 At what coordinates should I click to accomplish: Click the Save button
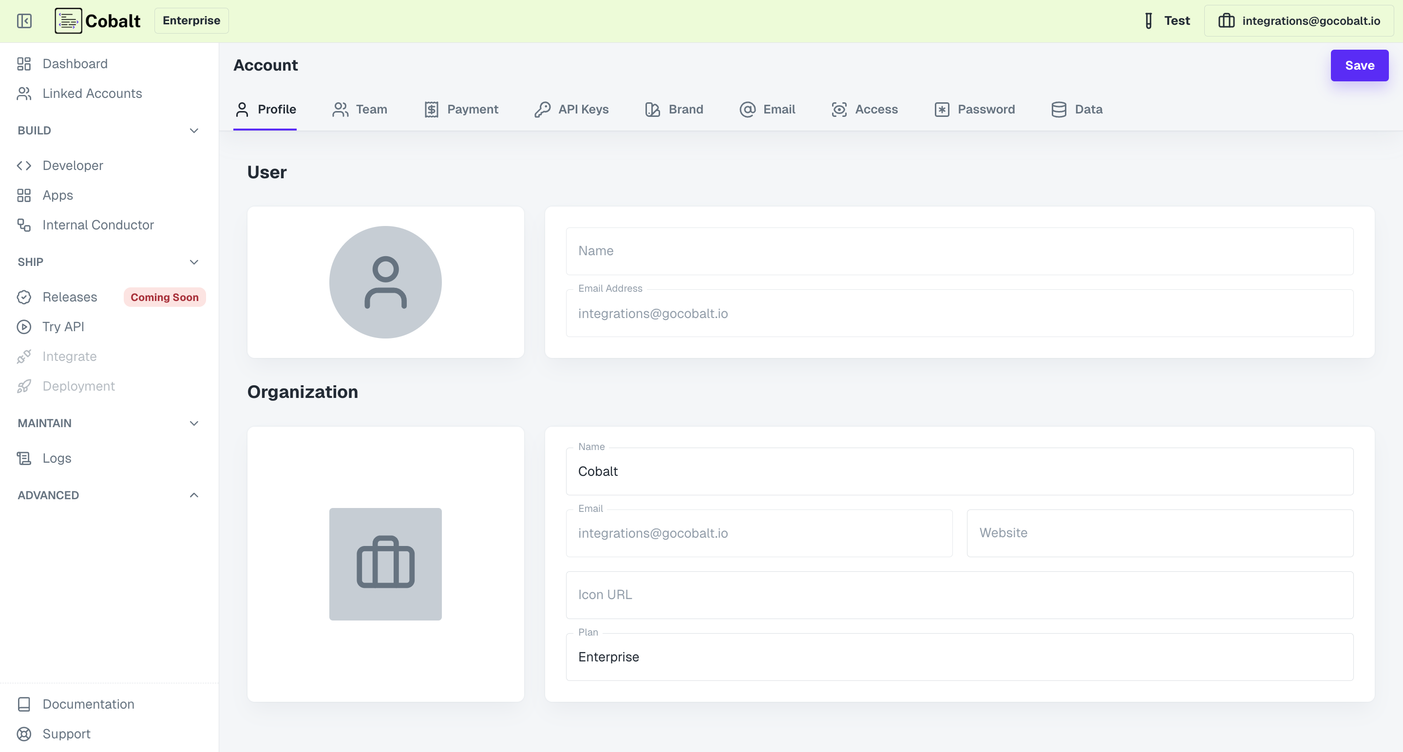coord(1359,65)
